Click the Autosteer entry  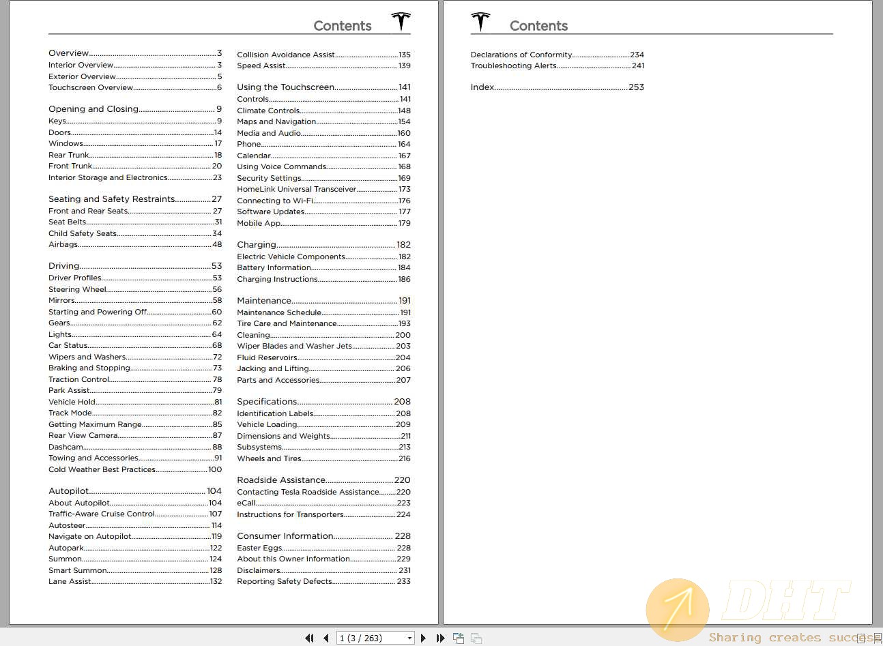pyautogui.click(x=135, y=526)
